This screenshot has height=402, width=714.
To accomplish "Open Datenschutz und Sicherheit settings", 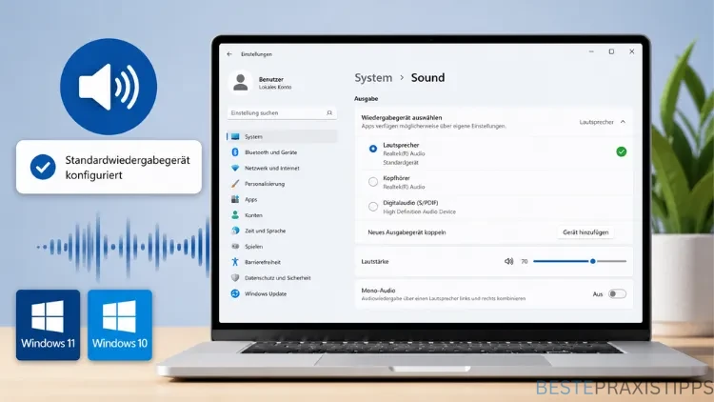I will point(277,277).
